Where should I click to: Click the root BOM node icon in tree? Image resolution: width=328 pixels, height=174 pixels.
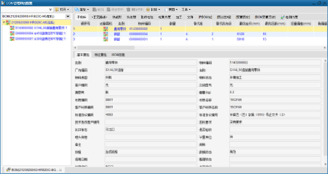8,23
